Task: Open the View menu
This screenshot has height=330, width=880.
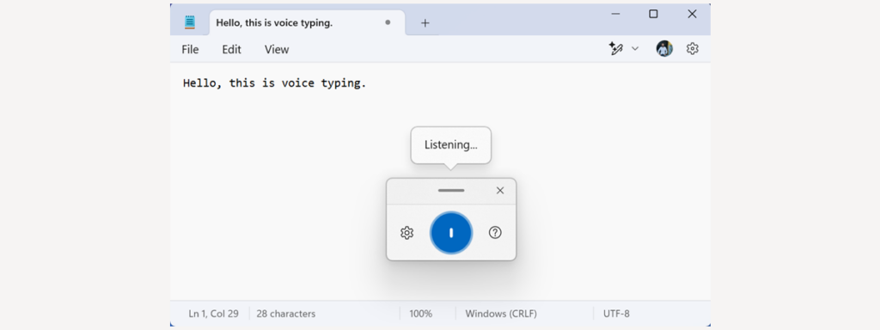Action: point(277,49)
